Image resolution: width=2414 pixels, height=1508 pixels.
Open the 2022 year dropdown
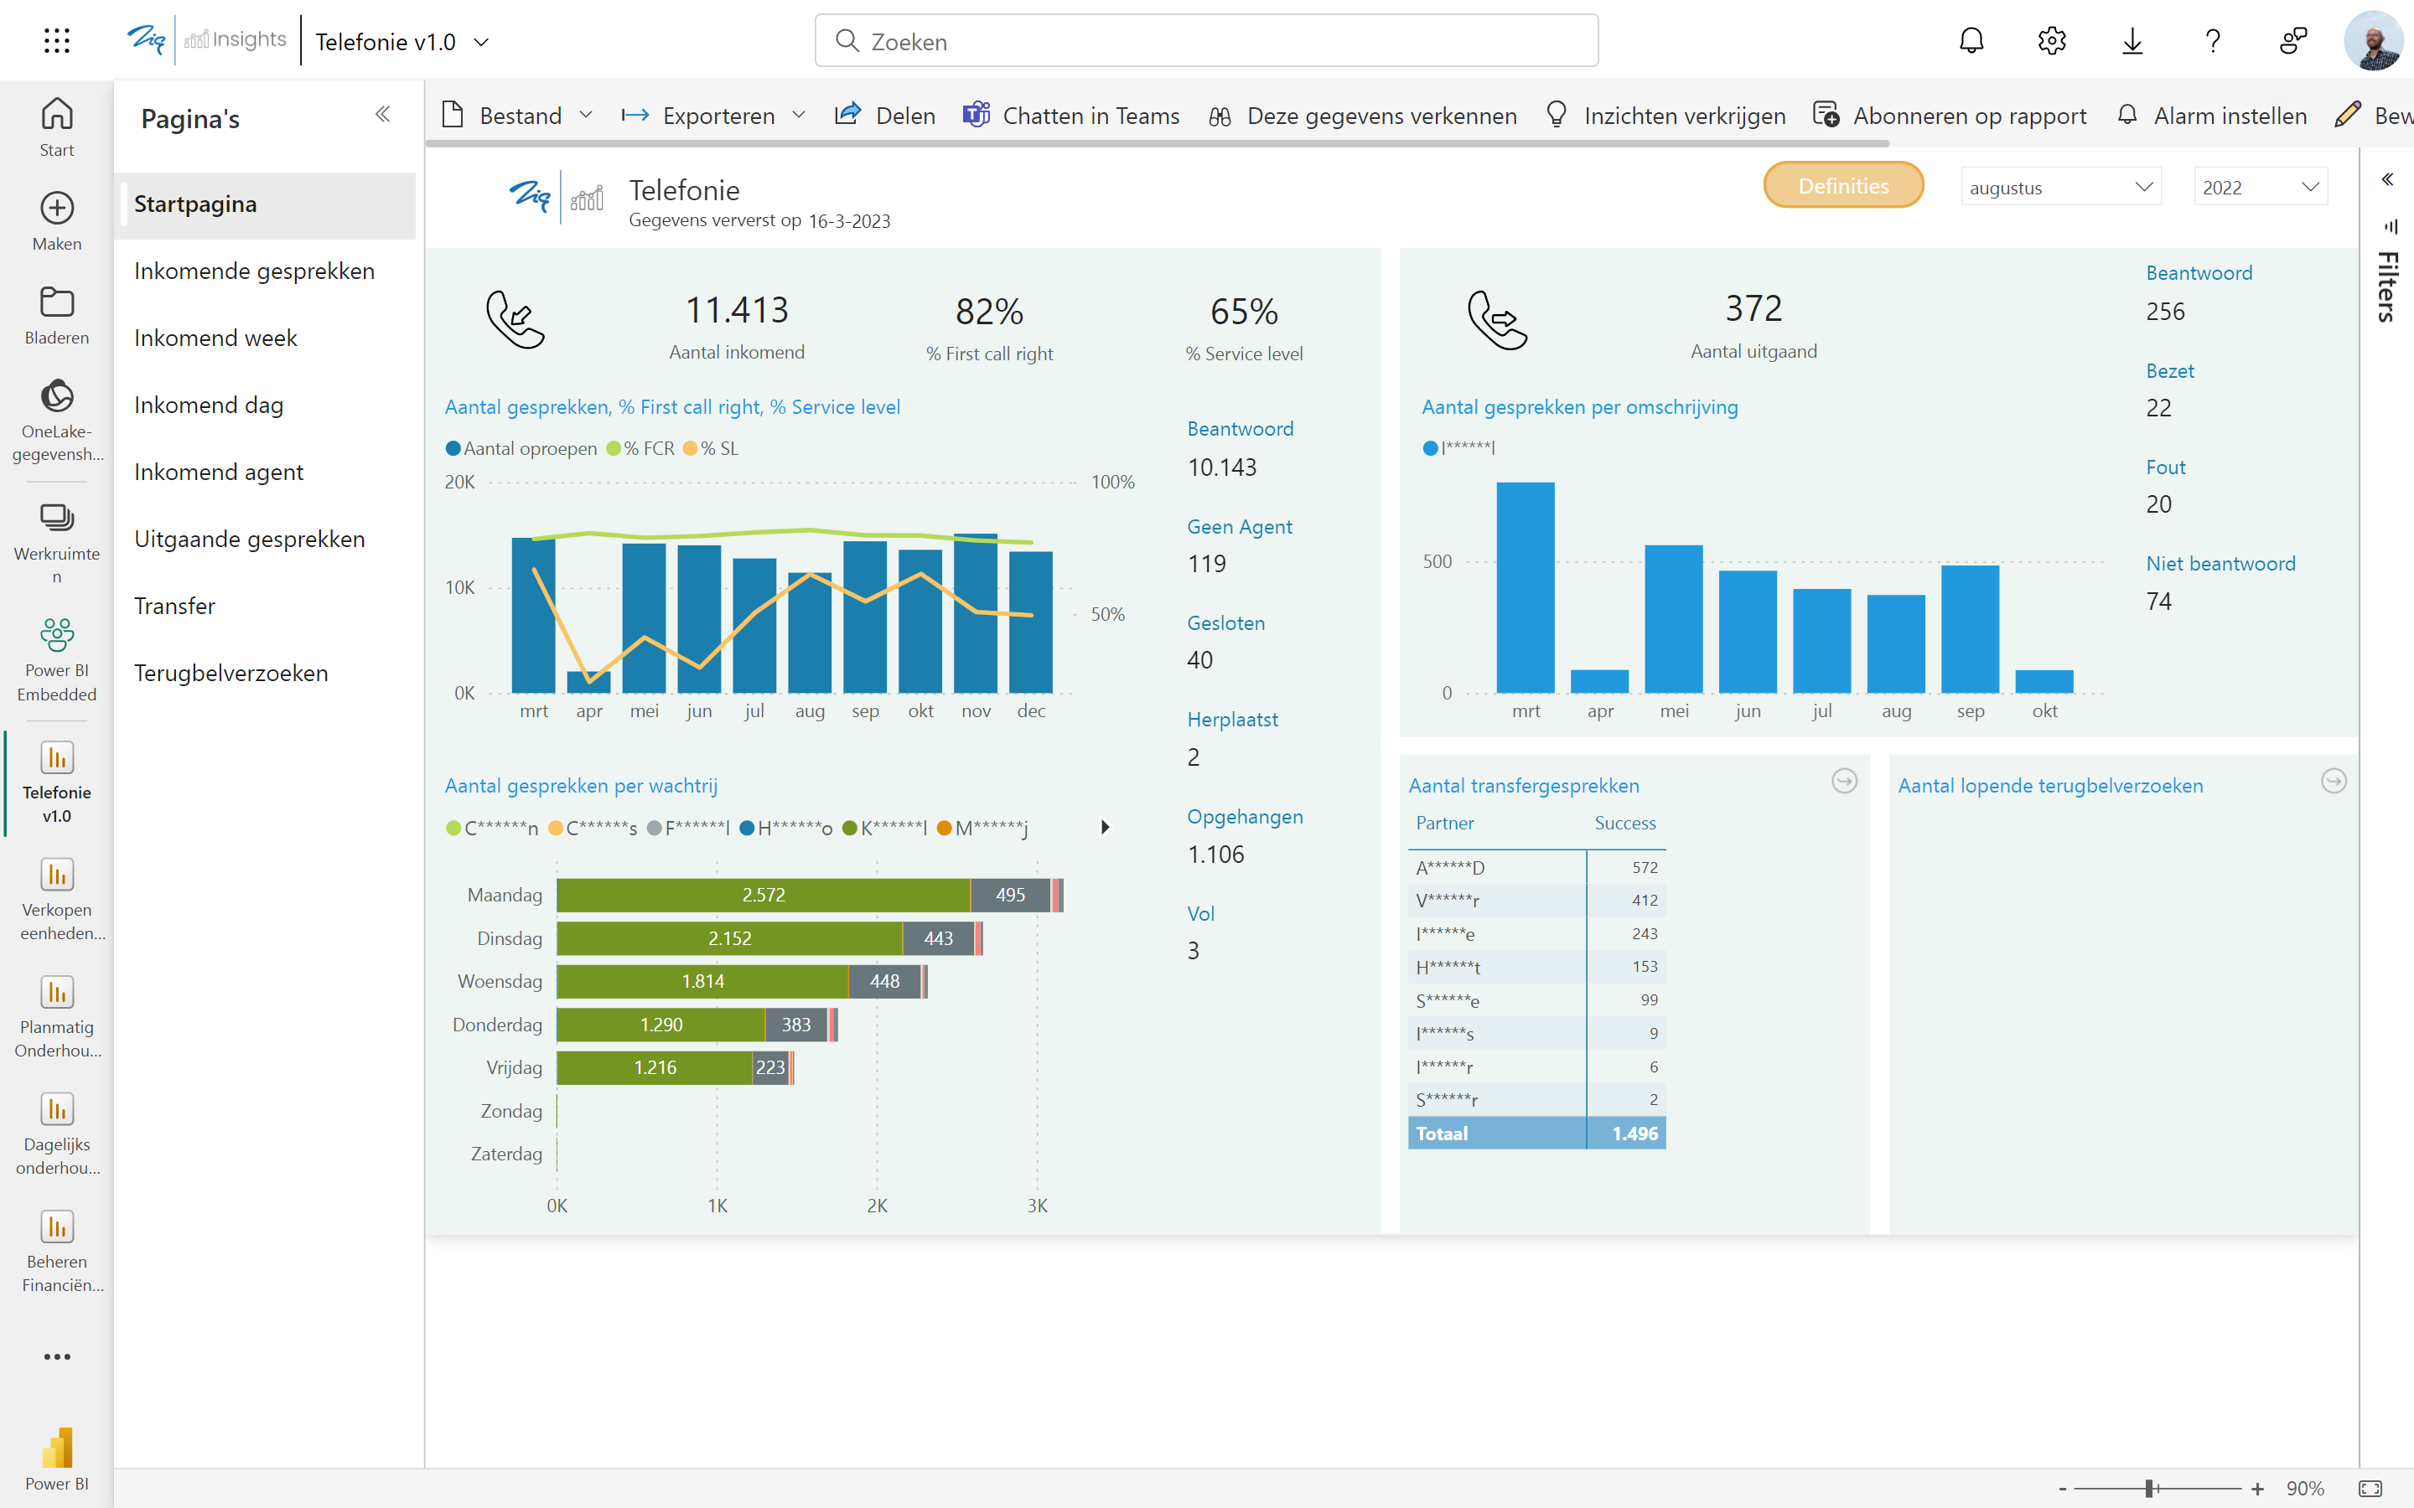coord(2260,188)
